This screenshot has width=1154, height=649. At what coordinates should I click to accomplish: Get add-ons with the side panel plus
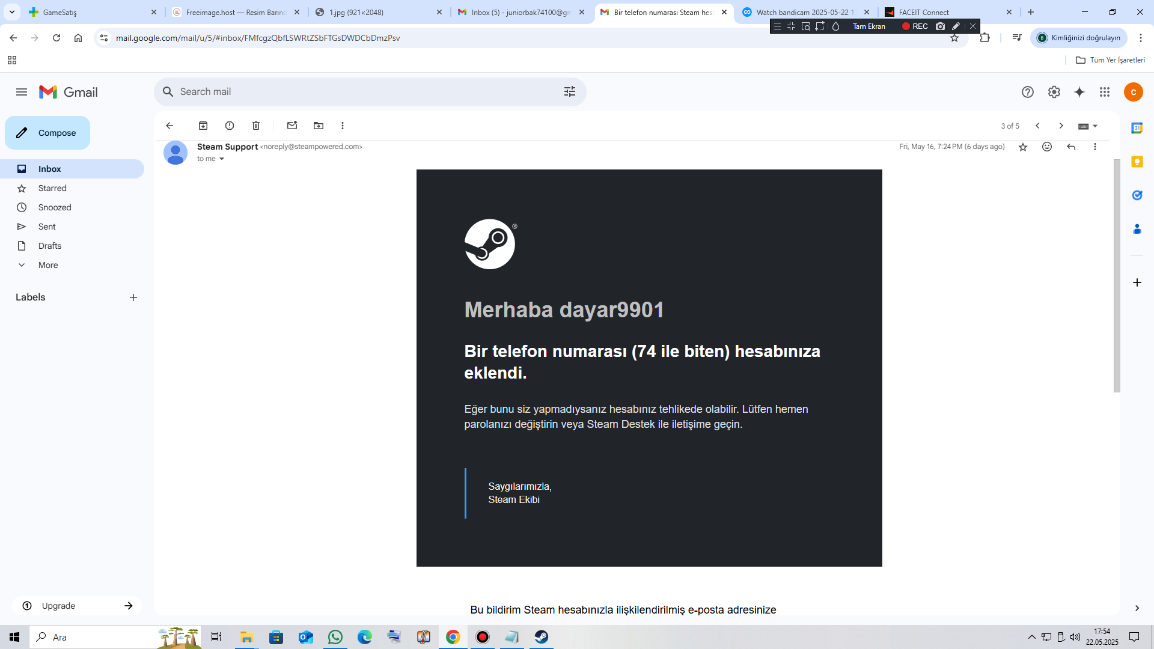1137,282
